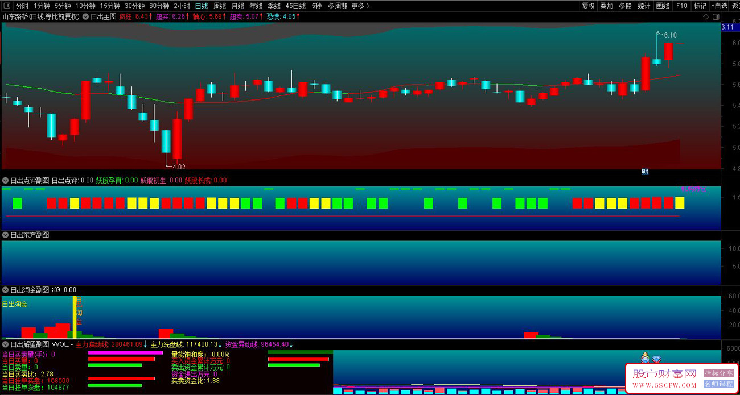Click the yellow 日出淘金 signal bar
Image resolution: width=740 pixels, height=395 pixels.
coord(74,317)
